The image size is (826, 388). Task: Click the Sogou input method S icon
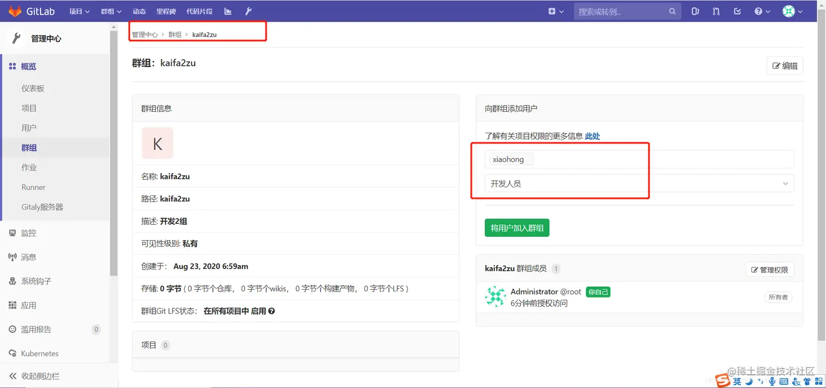point(722,380)
